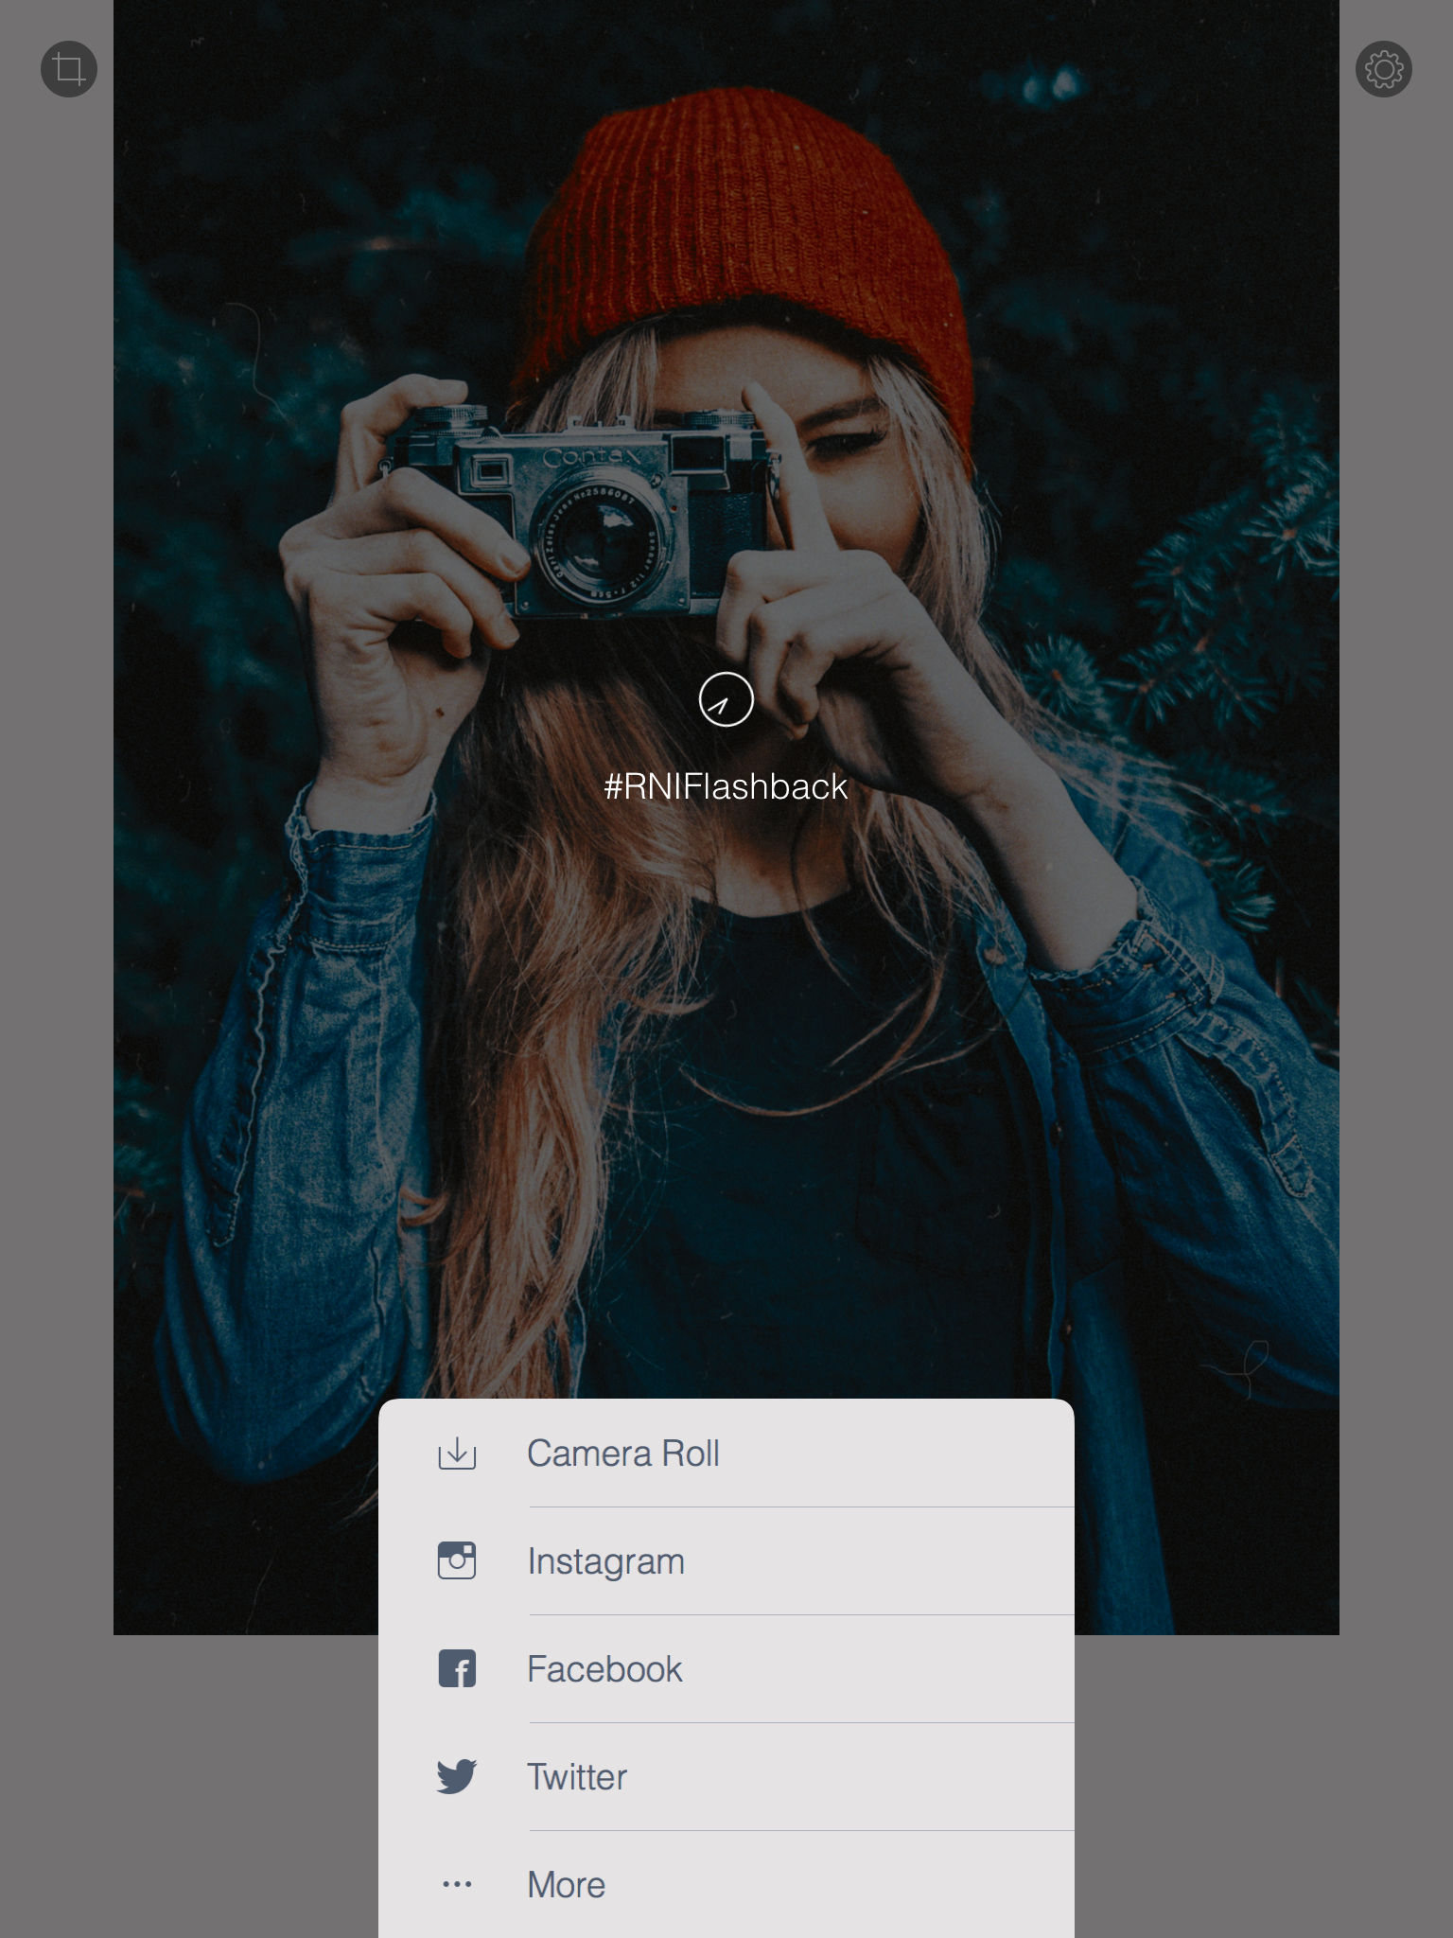The image size is (1453, 1938).
Task: Tap the Instagram camera icon
Action: click(457, 1560)
